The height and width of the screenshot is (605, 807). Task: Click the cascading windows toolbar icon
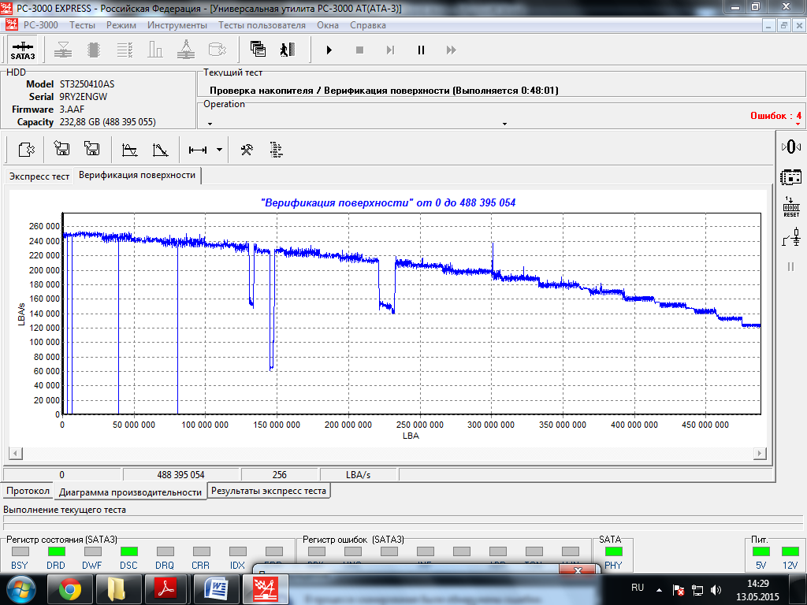(258, 50)
